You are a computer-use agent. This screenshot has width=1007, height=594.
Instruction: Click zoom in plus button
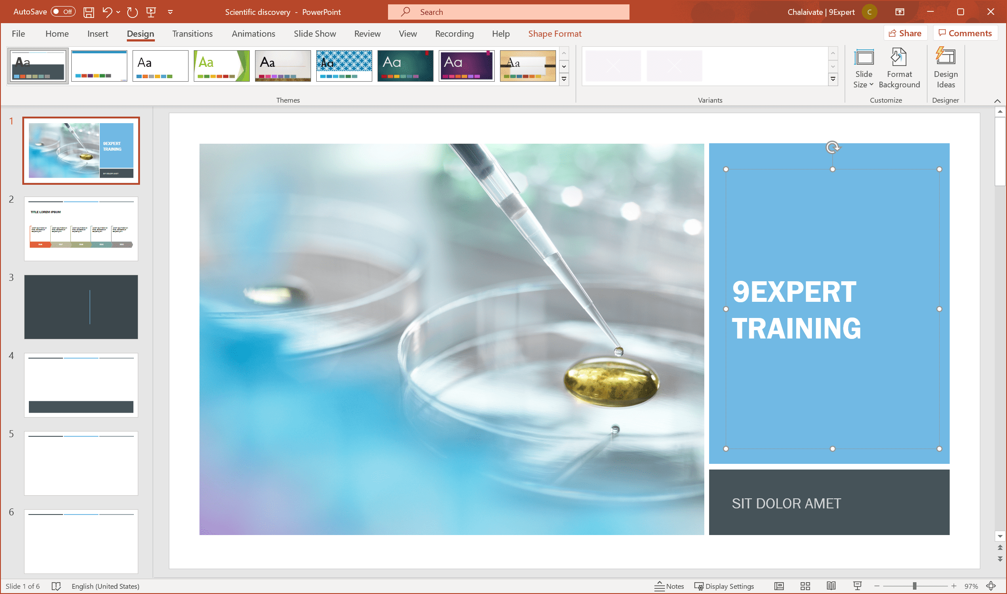coord(954,586)
